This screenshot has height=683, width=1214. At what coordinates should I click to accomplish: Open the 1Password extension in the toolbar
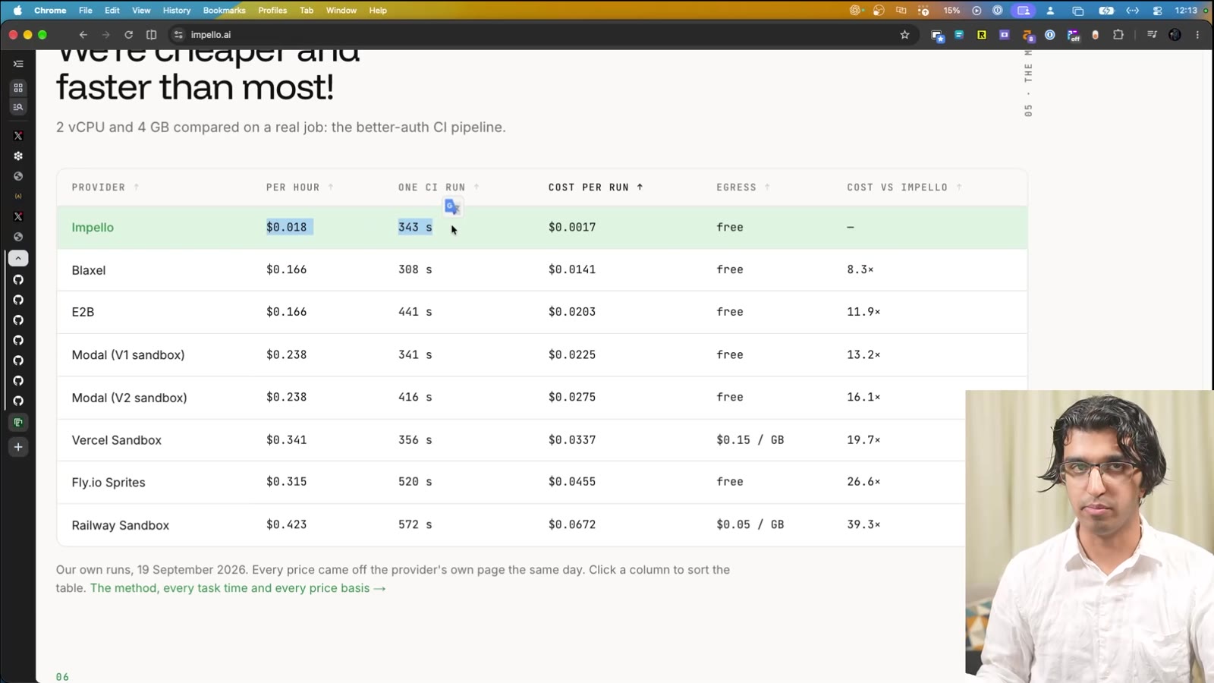(1050, 35)
